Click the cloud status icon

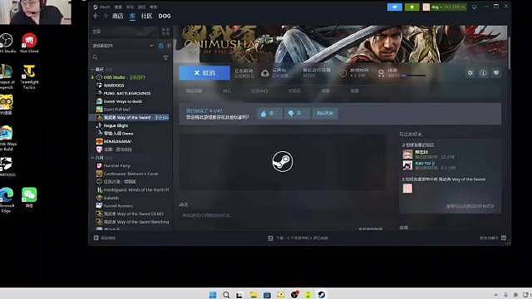tap(265, 73)
